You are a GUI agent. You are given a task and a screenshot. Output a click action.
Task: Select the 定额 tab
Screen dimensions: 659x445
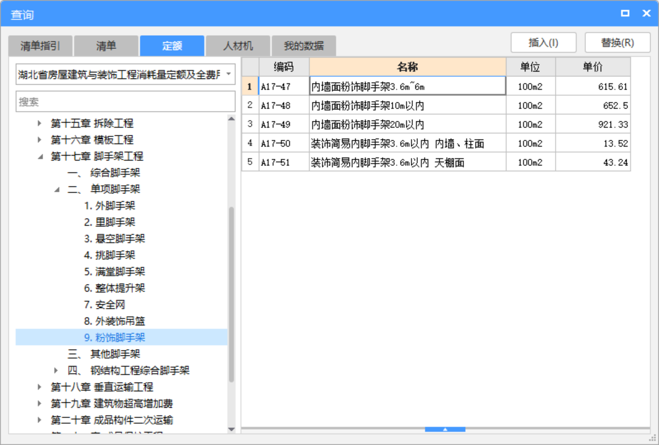tap(172, 46)
